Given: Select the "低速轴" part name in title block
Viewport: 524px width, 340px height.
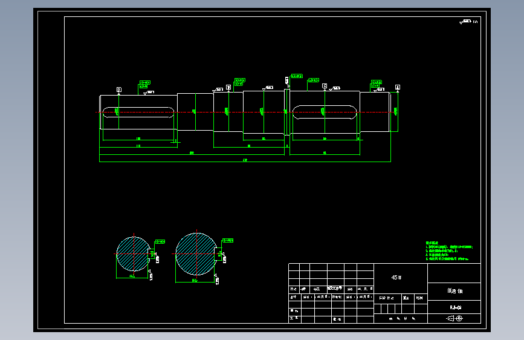Looking at the screenshot, I should (x=455, y=291).
